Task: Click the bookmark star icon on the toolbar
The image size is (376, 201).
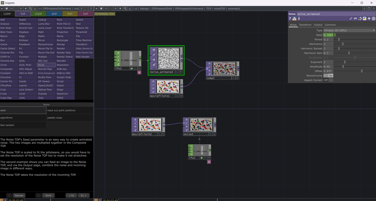Action: (x=120, y=8)
